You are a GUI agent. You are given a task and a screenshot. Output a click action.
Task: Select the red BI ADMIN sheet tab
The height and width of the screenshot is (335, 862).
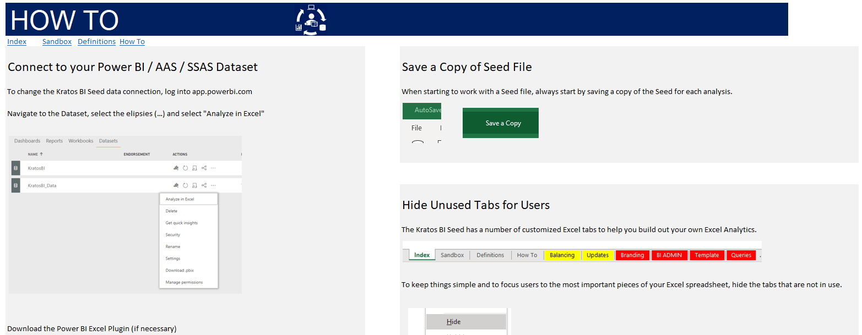pyautogui.click(x=669, y=255)
